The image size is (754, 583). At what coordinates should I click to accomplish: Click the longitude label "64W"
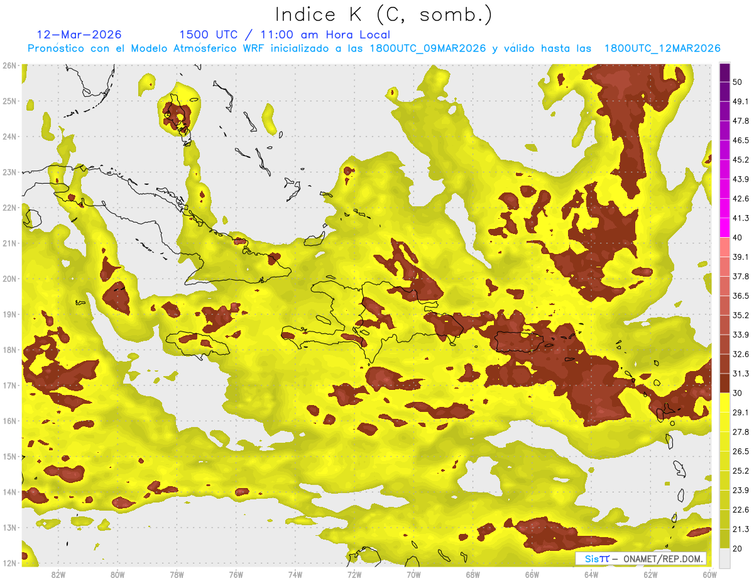click(591, 574)
